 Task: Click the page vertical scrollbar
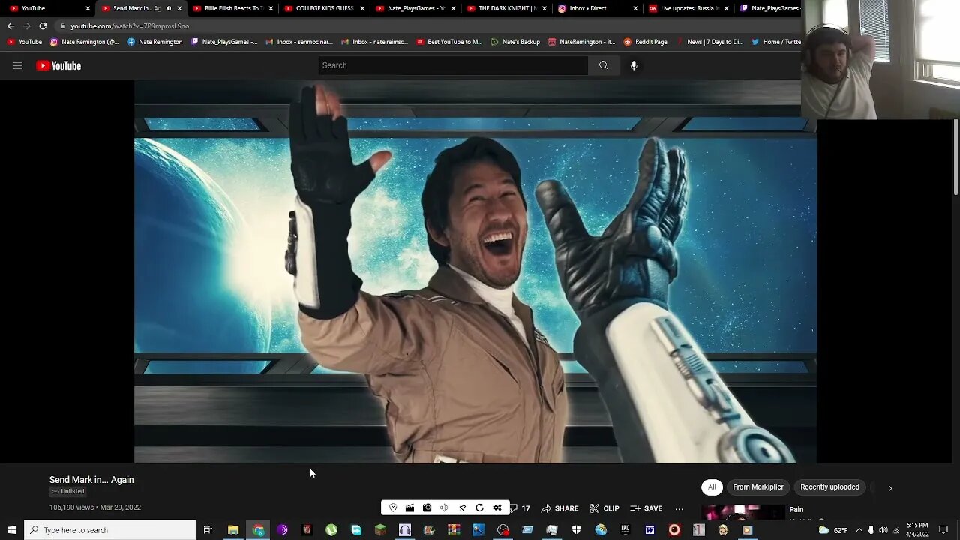[955, 157]
